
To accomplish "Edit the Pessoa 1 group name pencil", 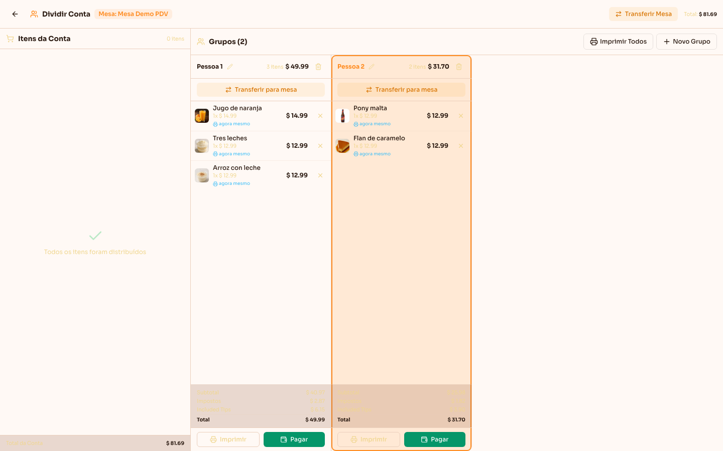I will (x=230, y=67).
